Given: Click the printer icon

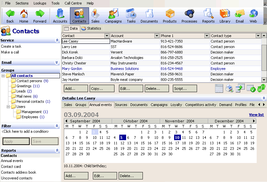Looking at the screenshot, I should tap(229, 89).
